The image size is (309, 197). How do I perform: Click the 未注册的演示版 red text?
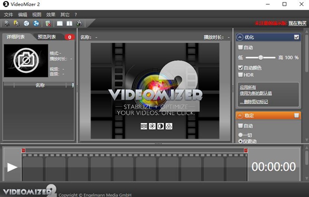(x=271, y=24)
